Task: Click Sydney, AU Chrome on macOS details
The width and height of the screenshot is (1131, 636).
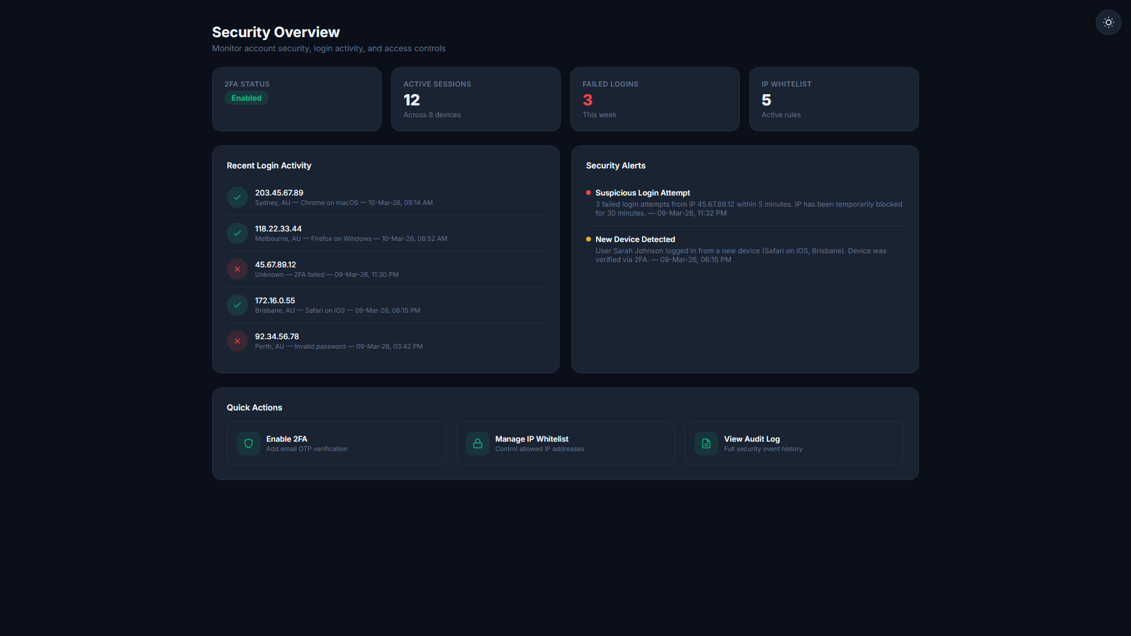Action: tap(344, 203)
